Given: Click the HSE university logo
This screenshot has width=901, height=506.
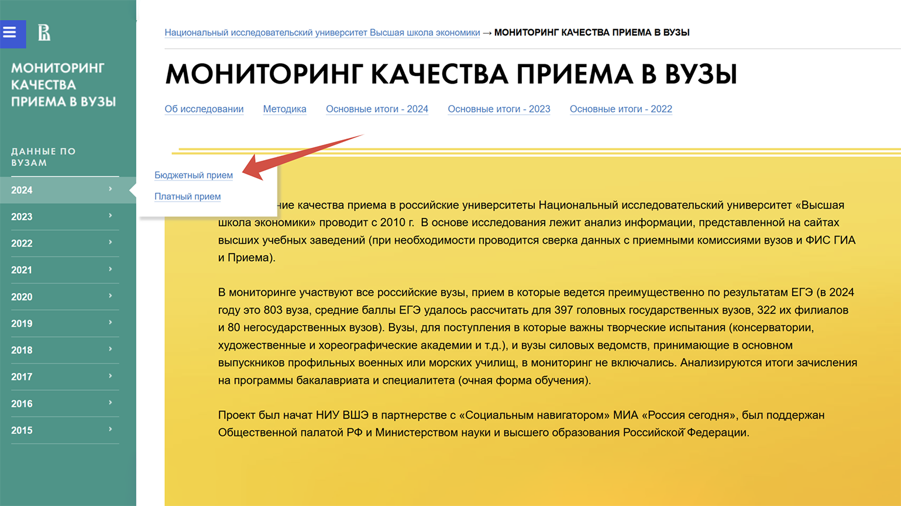Looking at the screenshot, I should [x=44, y=33].
